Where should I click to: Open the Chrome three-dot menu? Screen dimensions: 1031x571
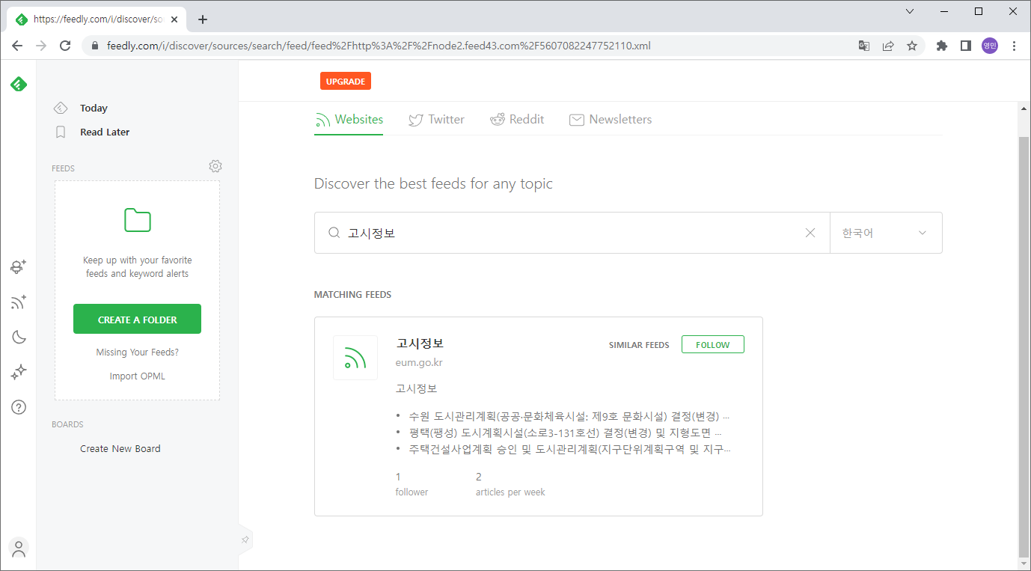[x=1014, y=46]
